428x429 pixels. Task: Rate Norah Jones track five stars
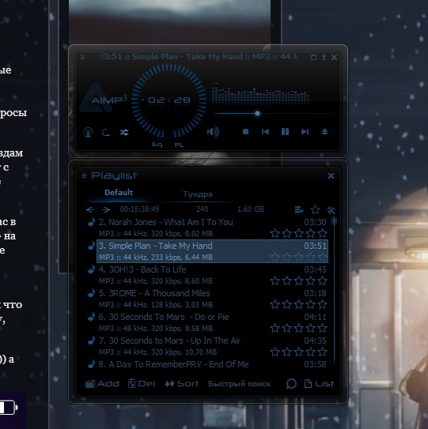pos(322,233)
